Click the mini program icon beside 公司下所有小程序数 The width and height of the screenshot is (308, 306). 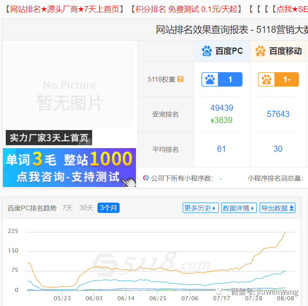click(x=146, y=178)
